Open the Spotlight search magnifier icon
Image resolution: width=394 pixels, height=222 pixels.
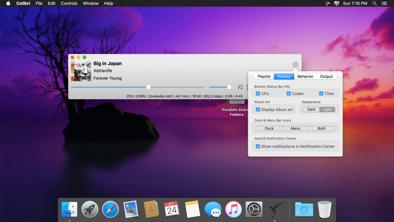point(375,3)
